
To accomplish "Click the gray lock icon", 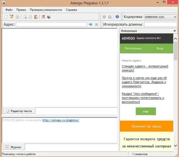I will 110,17.
